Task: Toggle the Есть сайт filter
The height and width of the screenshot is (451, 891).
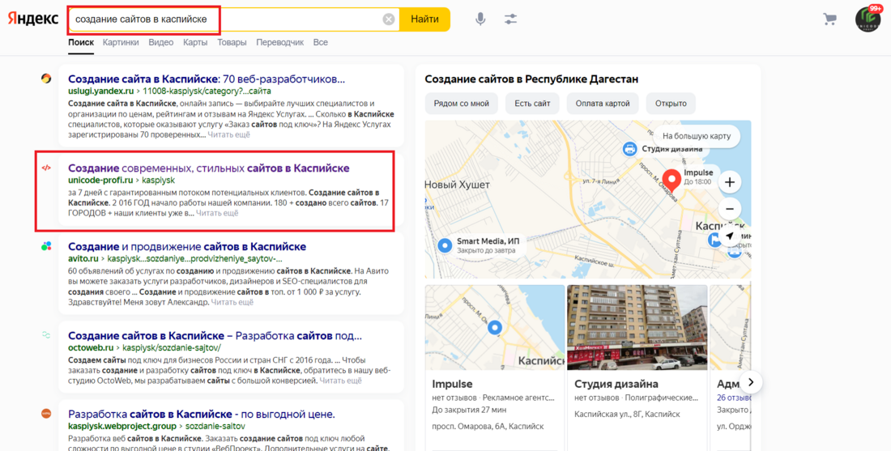Action: (x=532, y=104)
